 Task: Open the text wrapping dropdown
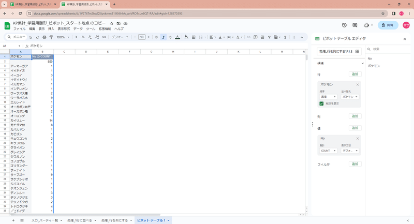(230, 37)
